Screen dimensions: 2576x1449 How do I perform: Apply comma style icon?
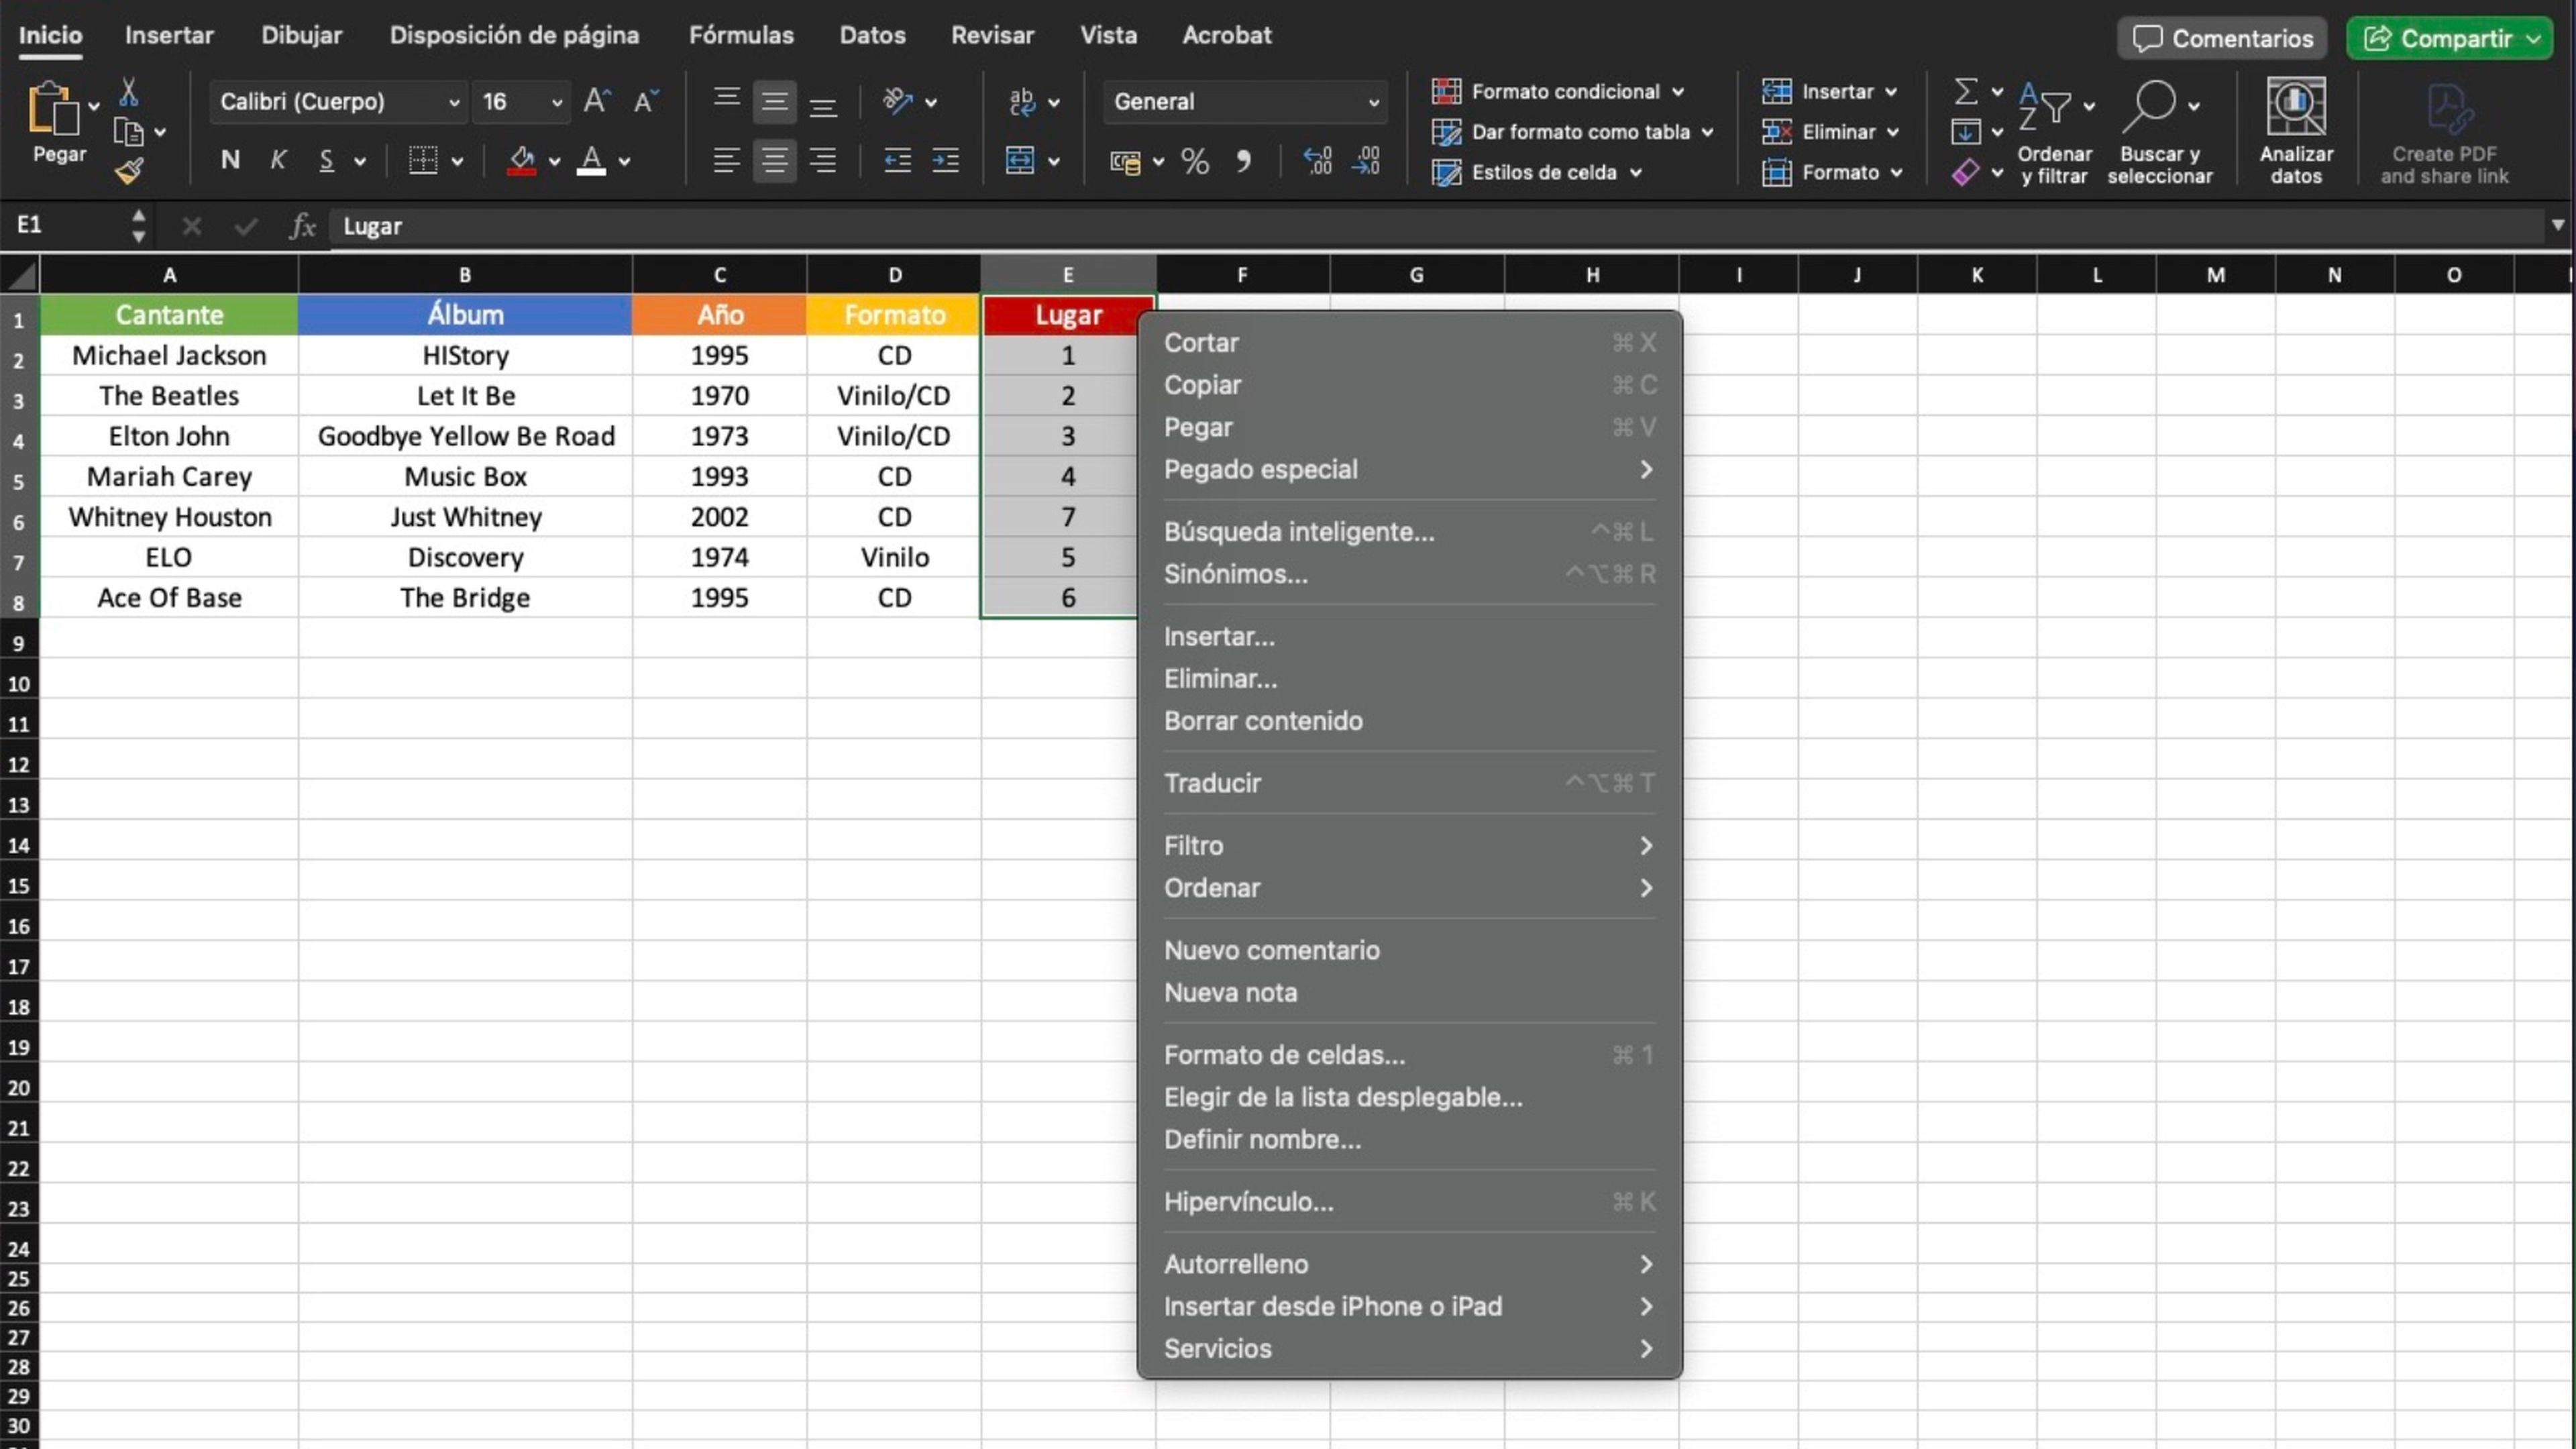click(1243, 161)
